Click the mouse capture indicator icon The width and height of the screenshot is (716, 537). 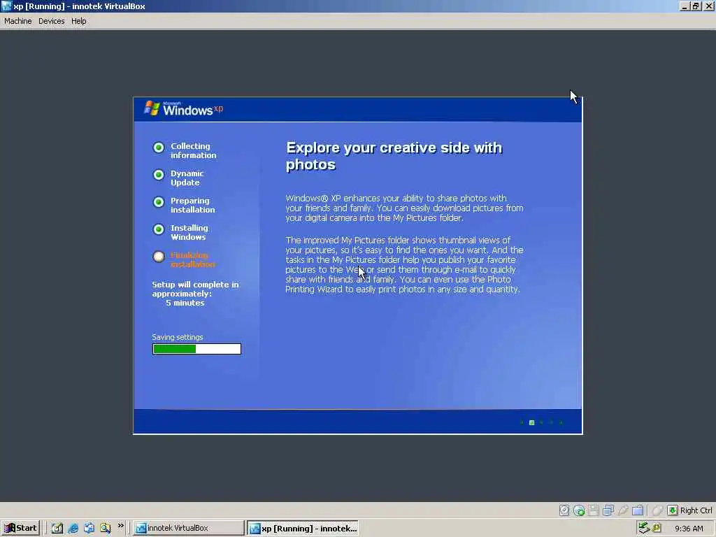tap(657, 510)
